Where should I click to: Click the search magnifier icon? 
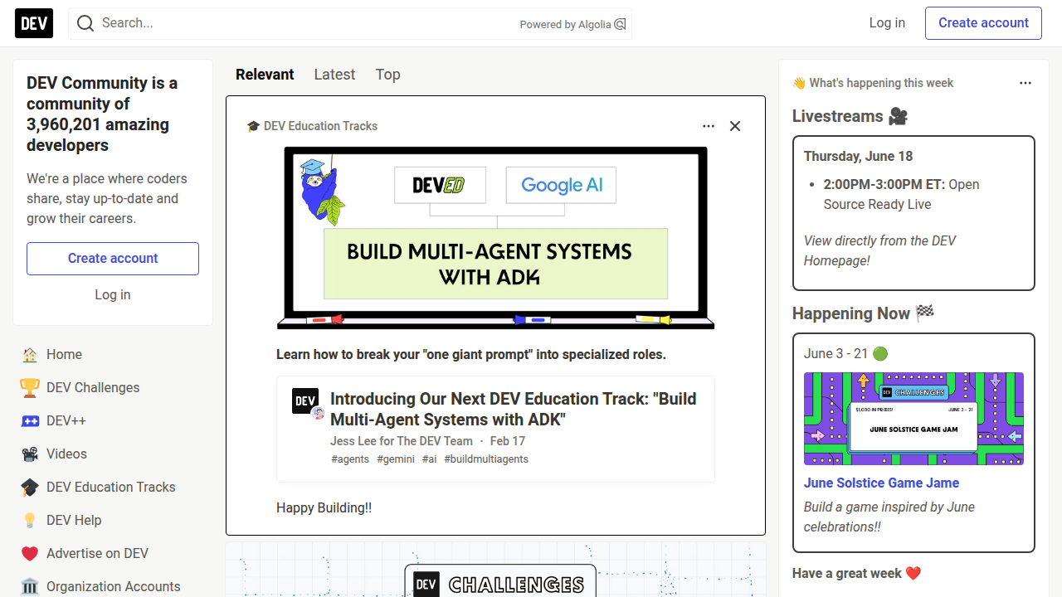[85, 23]
